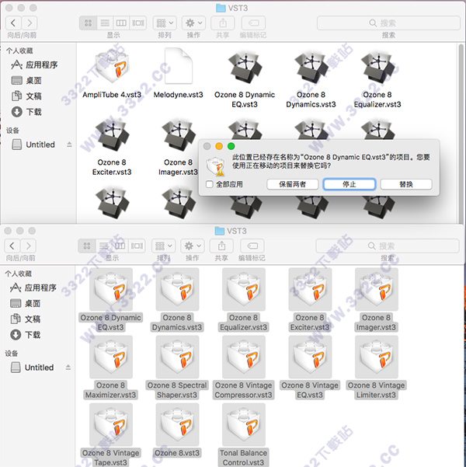
Task: Switch upper window to cover flow view
Action: [138, 23]
